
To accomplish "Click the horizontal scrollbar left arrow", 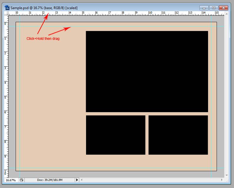I will [81, 180].
